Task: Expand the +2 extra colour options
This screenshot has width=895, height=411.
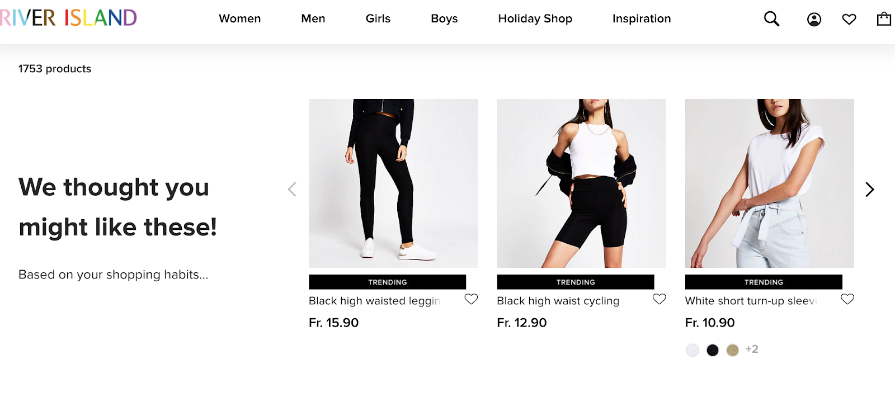Action: point(752,349)
